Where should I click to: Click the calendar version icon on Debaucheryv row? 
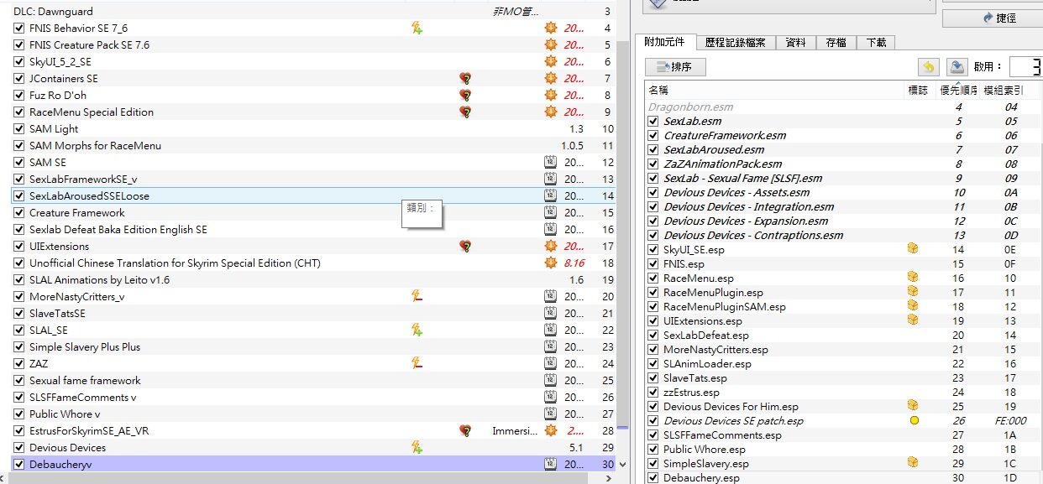coord(550,464)
